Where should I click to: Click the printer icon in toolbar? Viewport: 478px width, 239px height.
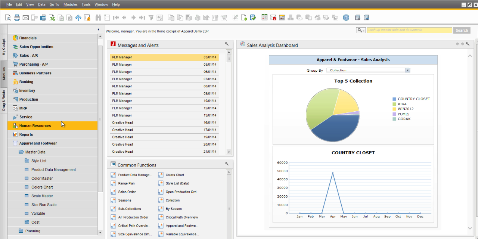click(17, 18)
